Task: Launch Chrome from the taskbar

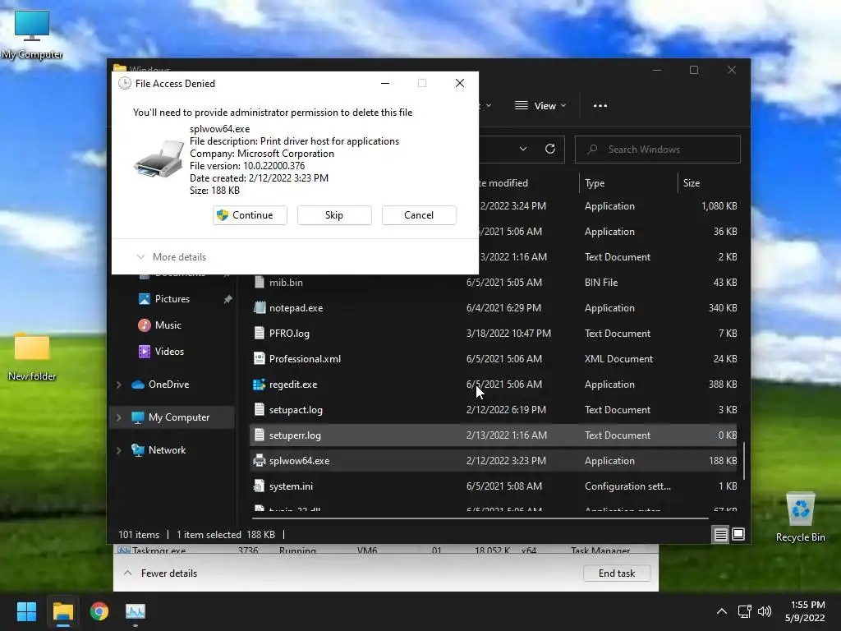Action: click(99, 611)
